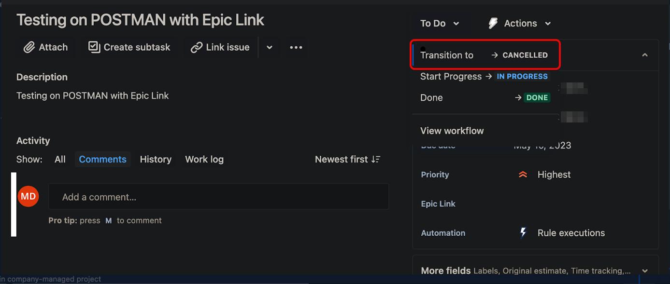Viewport: 670px width, 284px height.
Task: Switch to the Comments activity tab
Action: [x=102, y=159]
